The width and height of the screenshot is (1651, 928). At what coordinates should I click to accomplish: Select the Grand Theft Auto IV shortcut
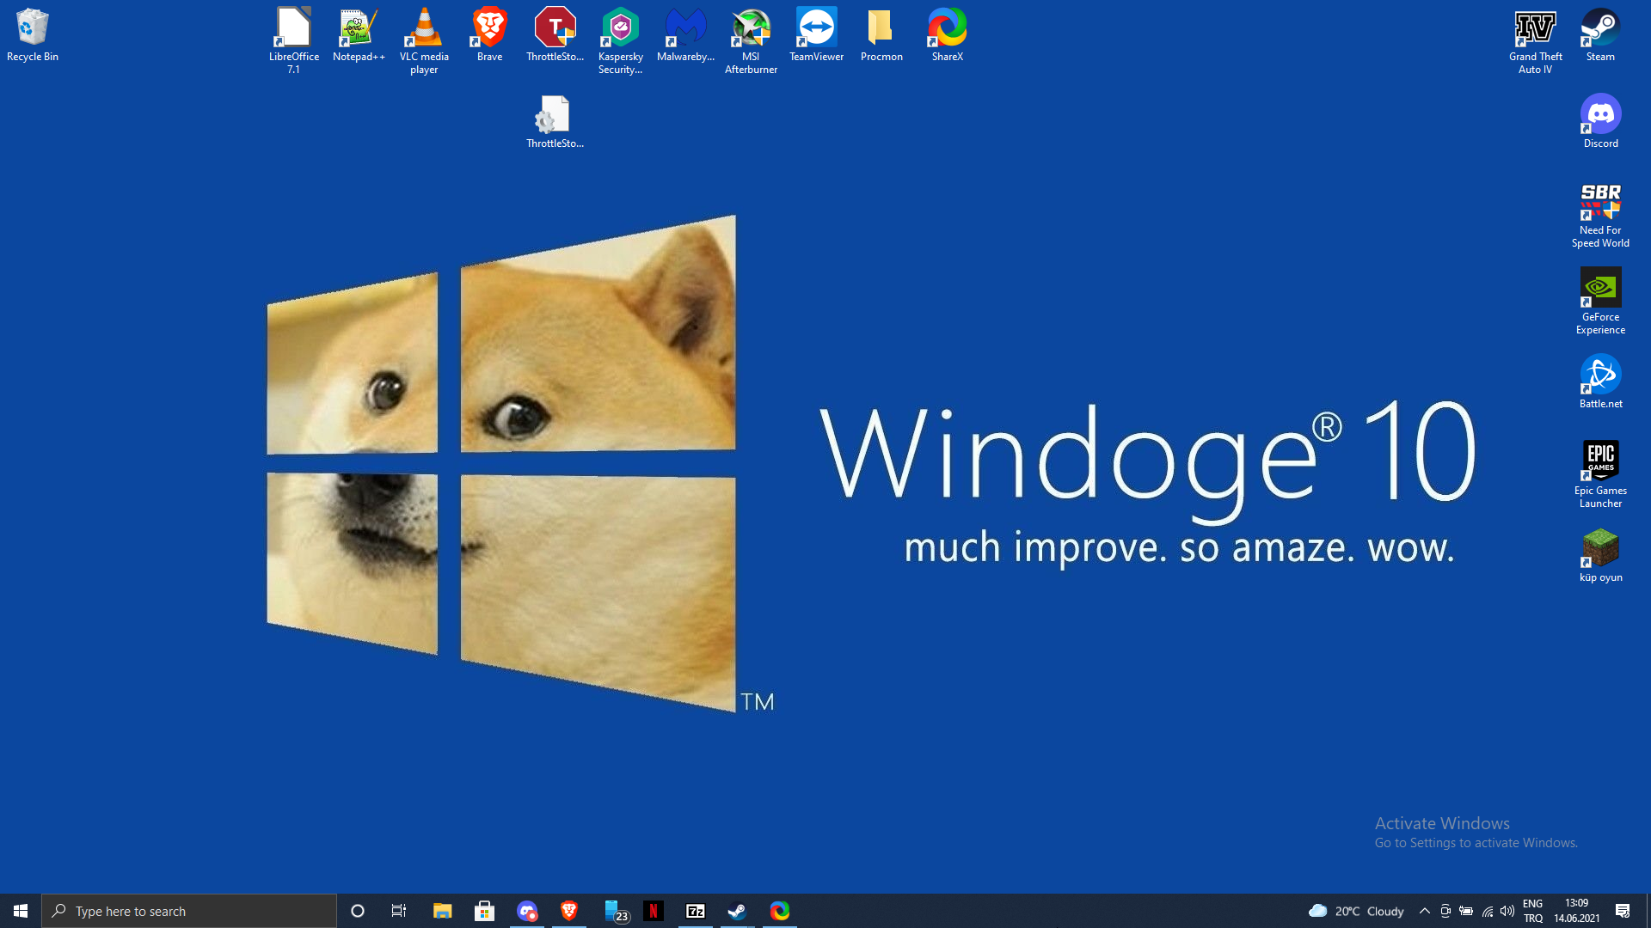[x=1535, y=40]
